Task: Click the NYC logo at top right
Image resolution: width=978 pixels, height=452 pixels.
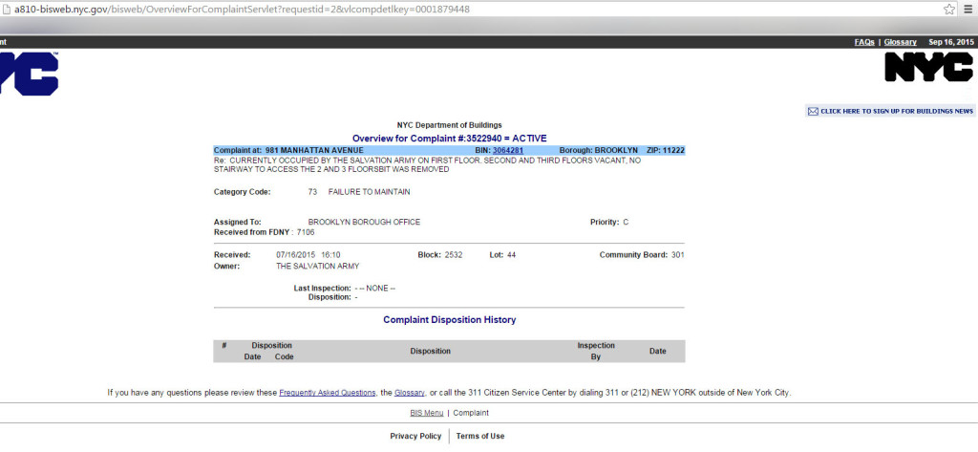Action: point(928,67)
